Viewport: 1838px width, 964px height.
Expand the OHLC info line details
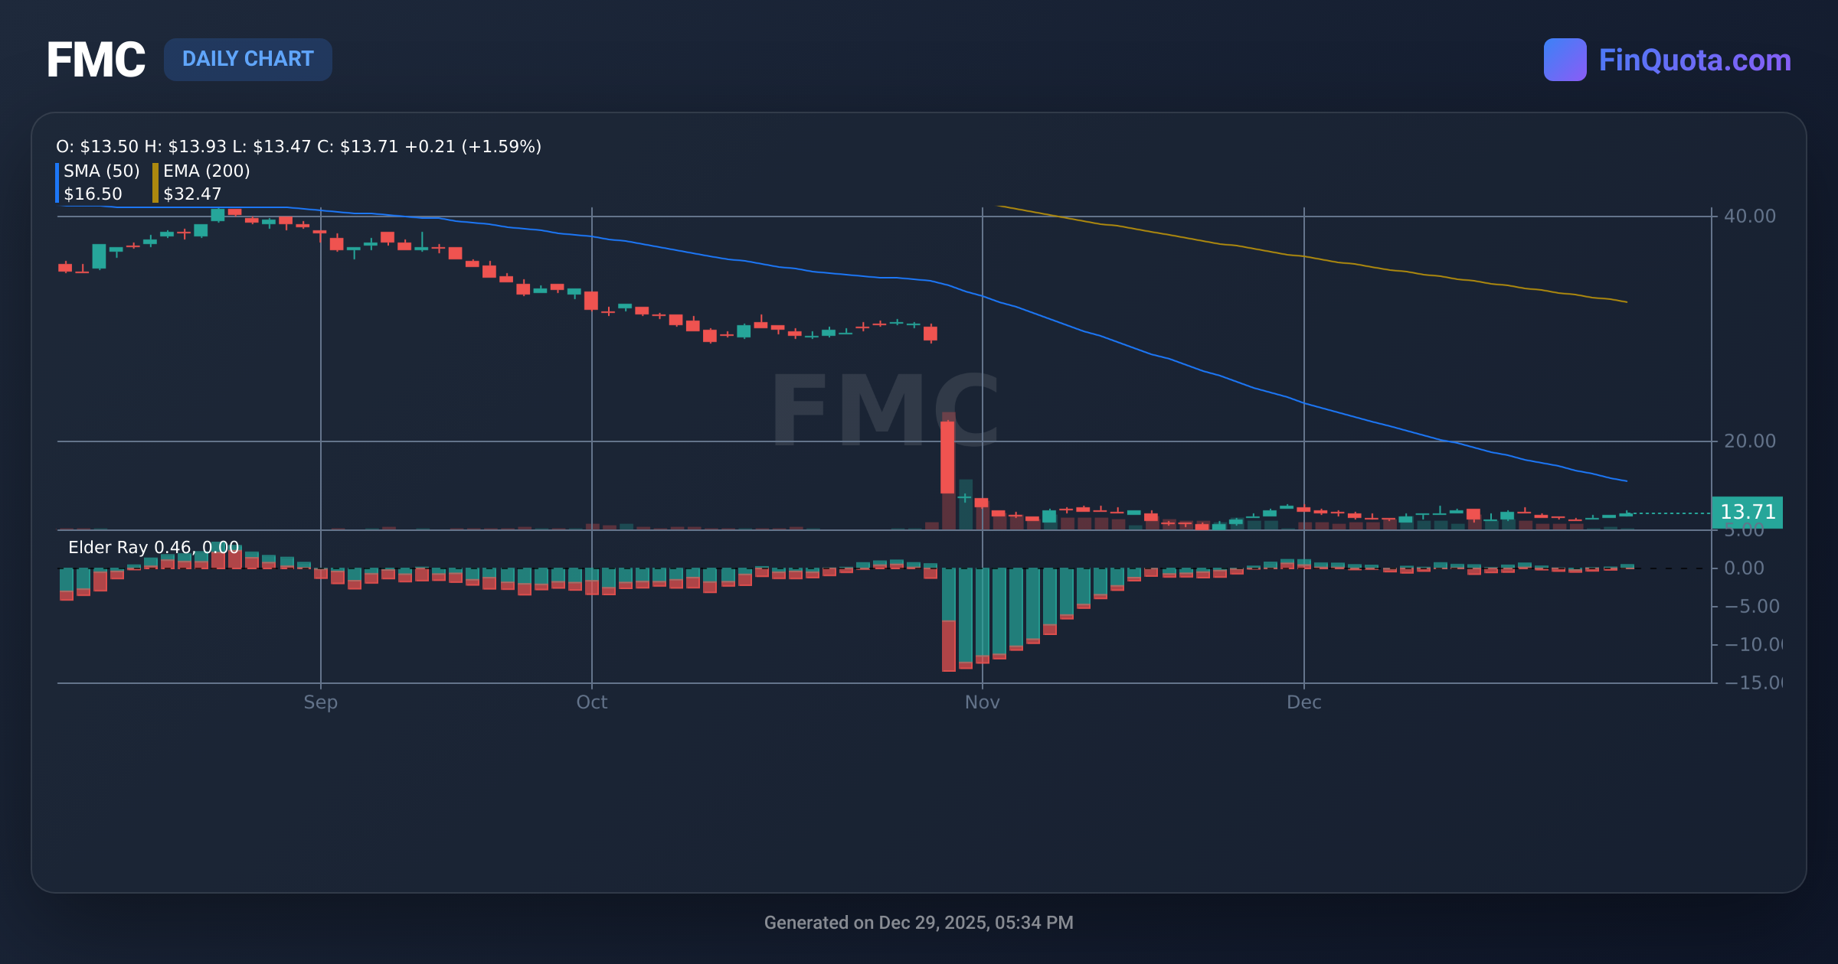[297, 146]
